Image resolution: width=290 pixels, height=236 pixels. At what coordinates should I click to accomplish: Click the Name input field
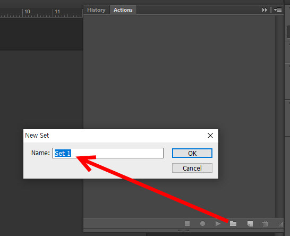pyautogui.click(x=108, y=153)
